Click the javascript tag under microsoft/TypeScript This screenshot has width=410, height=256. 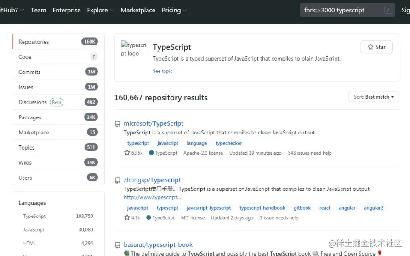[168, 143]
